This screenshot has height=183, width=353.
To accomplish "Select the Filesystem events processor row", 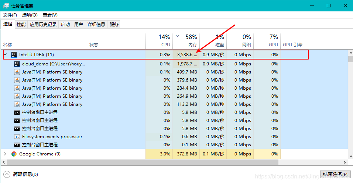I will tap(175, 137).
